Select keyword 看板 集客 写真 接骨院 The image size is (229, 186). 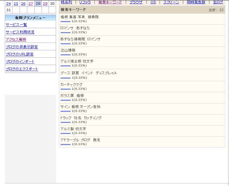[x=80, y=17]
